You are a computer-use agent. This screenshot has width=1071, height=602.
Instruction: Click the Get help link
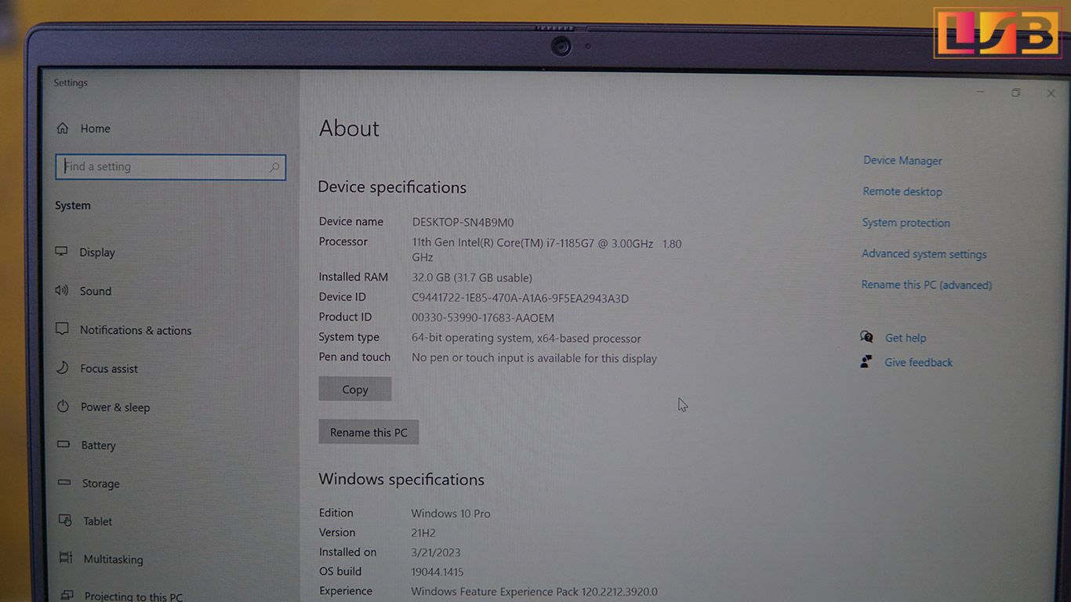tap(906, 338)
